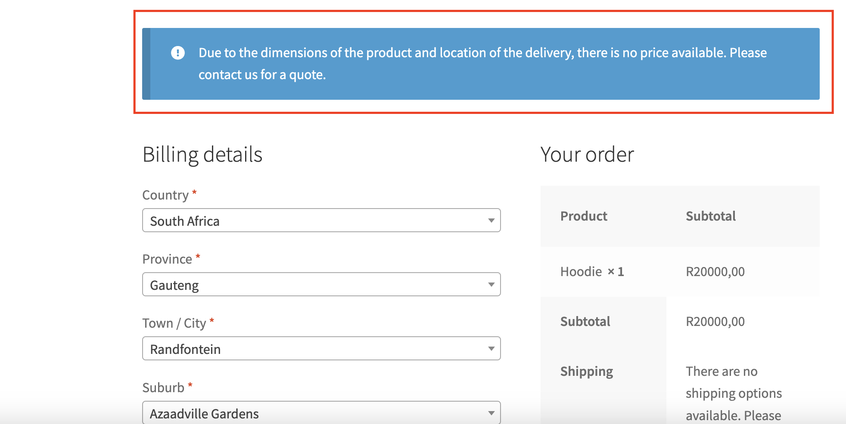
Task: Open the Country dropdown arrow
Action: pos(491,221)
